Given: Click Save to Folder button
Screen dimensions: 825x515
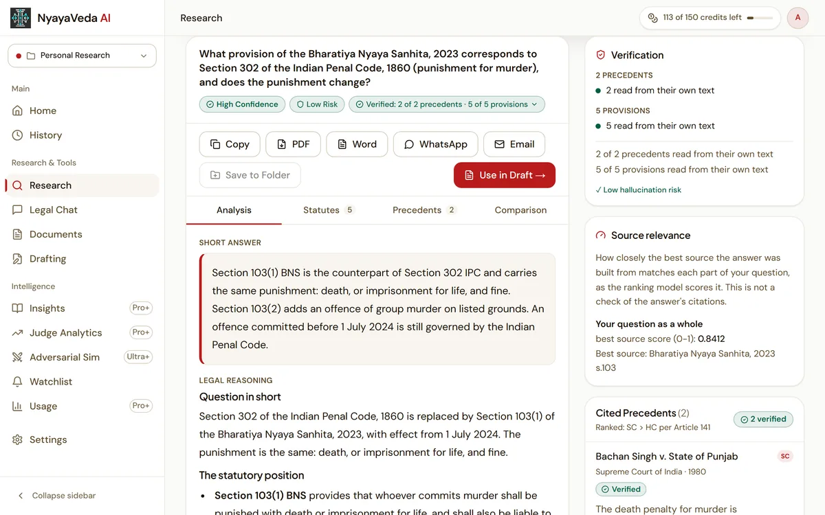Looking at the screenshot, I should coord(250,175).
